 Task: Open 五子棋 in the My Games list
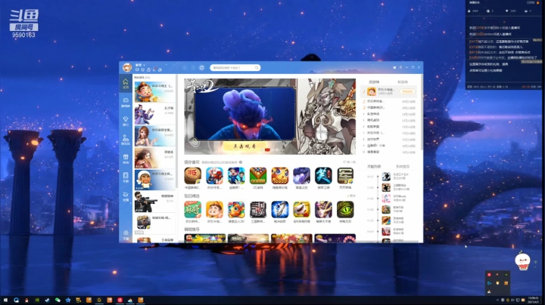coord(154,114)
